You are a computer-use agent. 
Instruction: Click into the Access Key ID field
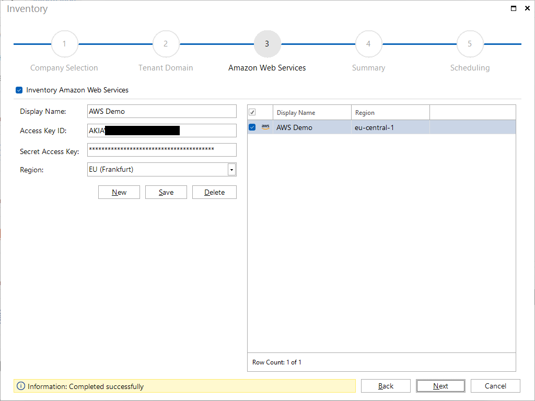[162, 131]
